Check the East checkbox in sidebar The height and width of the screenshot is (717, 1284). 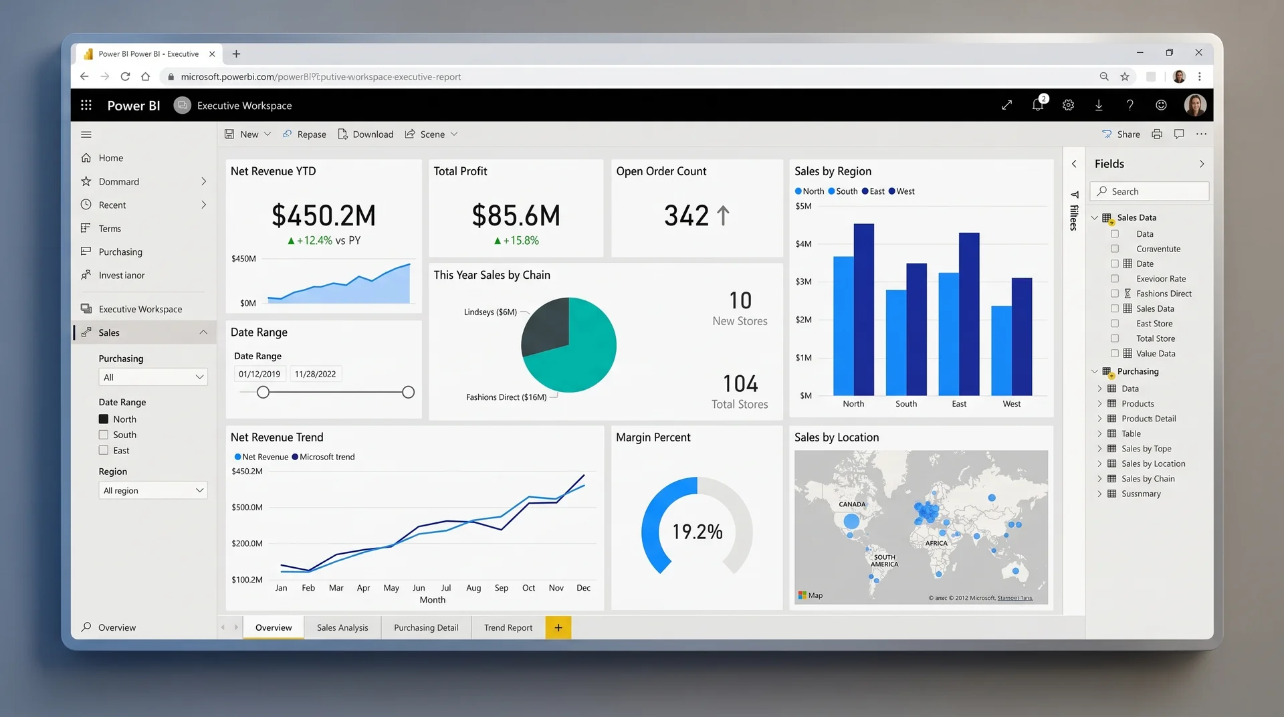(104, 451)
